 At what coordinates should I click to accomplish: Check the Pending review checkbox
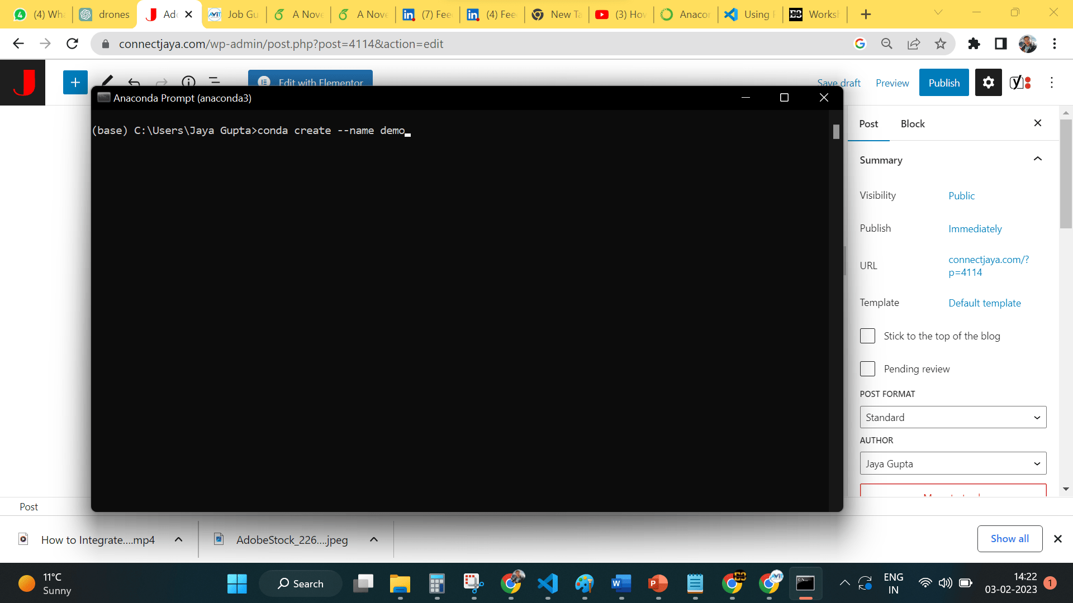coord(867,368)
